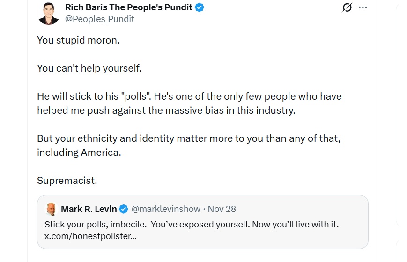This screenshot has width=407, height=262.
Task: Click the "including America." line
Action: [79, 153]
